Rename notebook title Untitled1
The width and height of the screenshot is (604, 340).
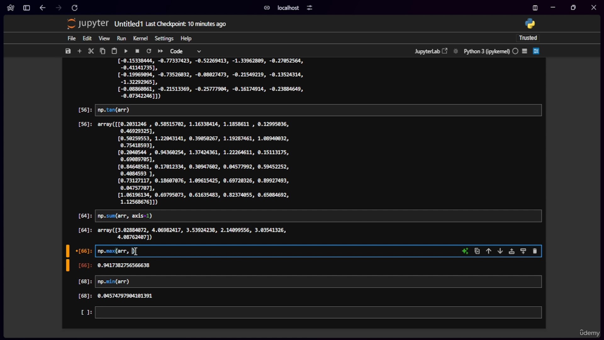click(x=129, y=24)
